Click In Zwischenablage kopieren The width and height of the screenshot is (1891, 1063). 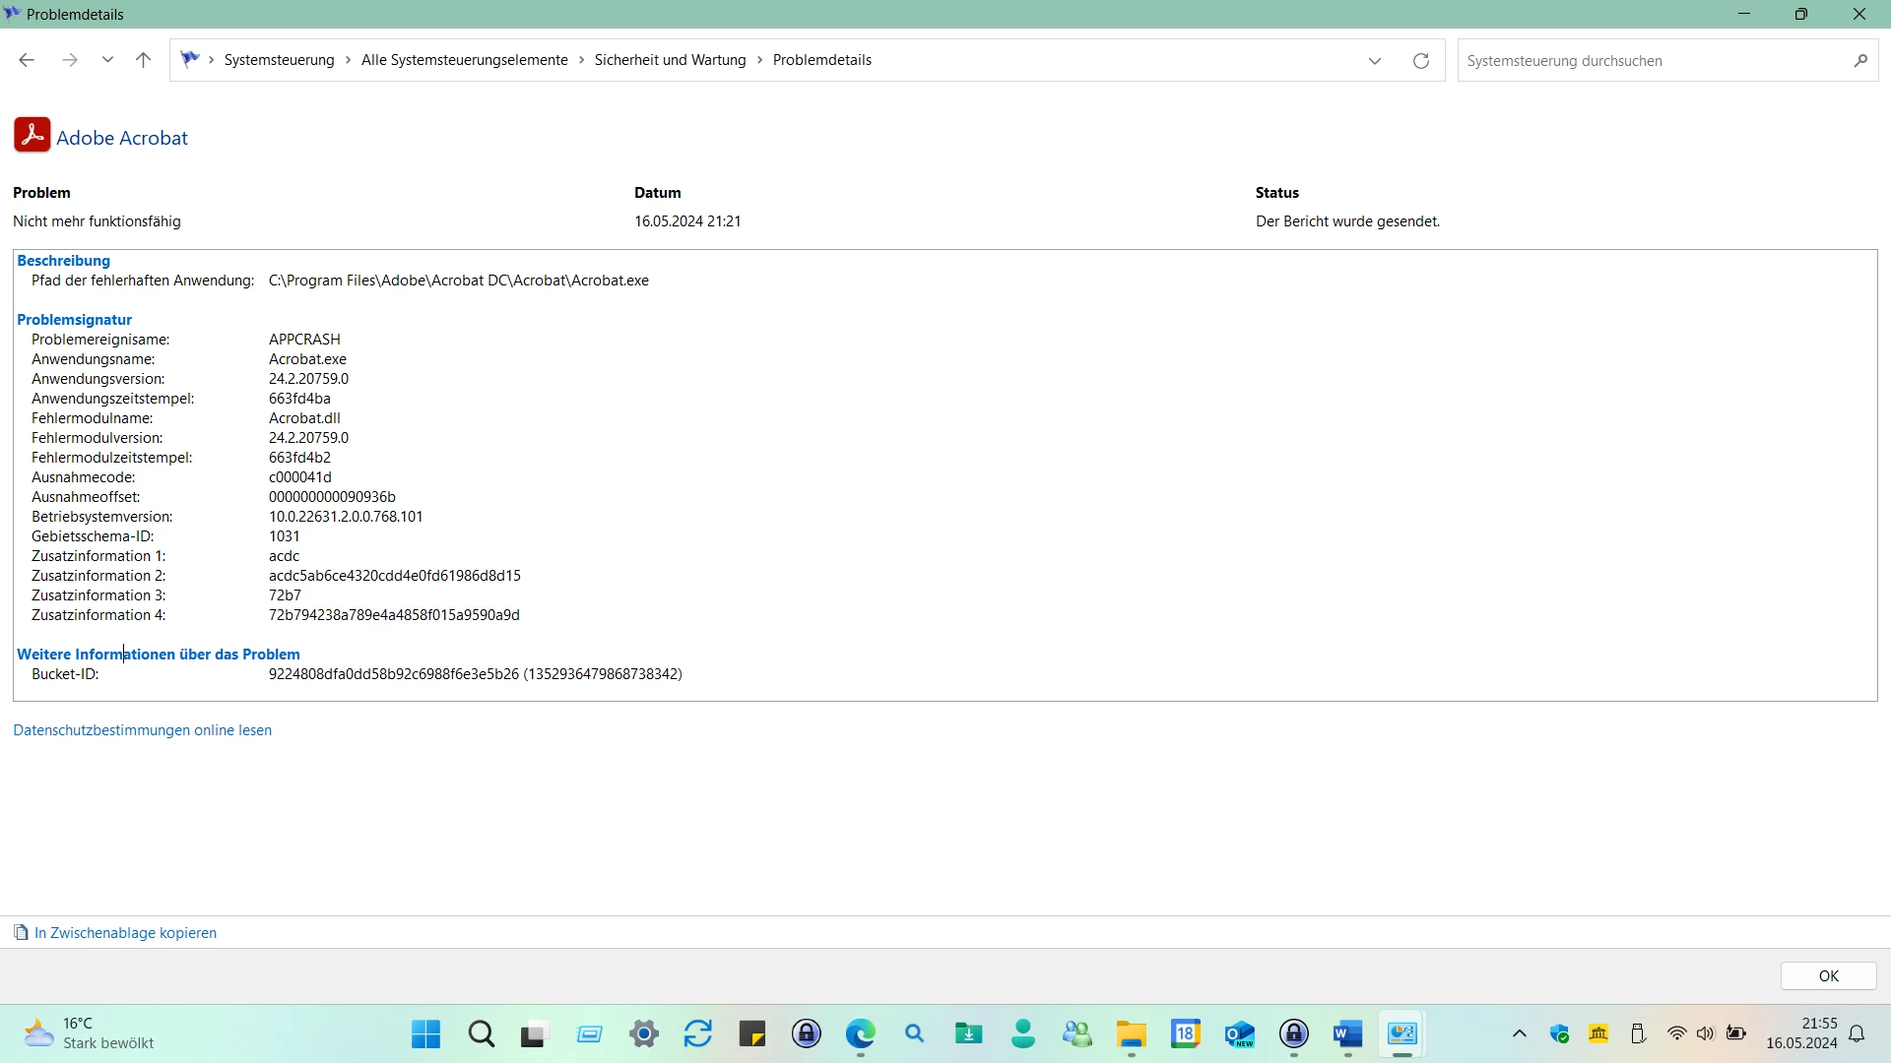point(125,933)
